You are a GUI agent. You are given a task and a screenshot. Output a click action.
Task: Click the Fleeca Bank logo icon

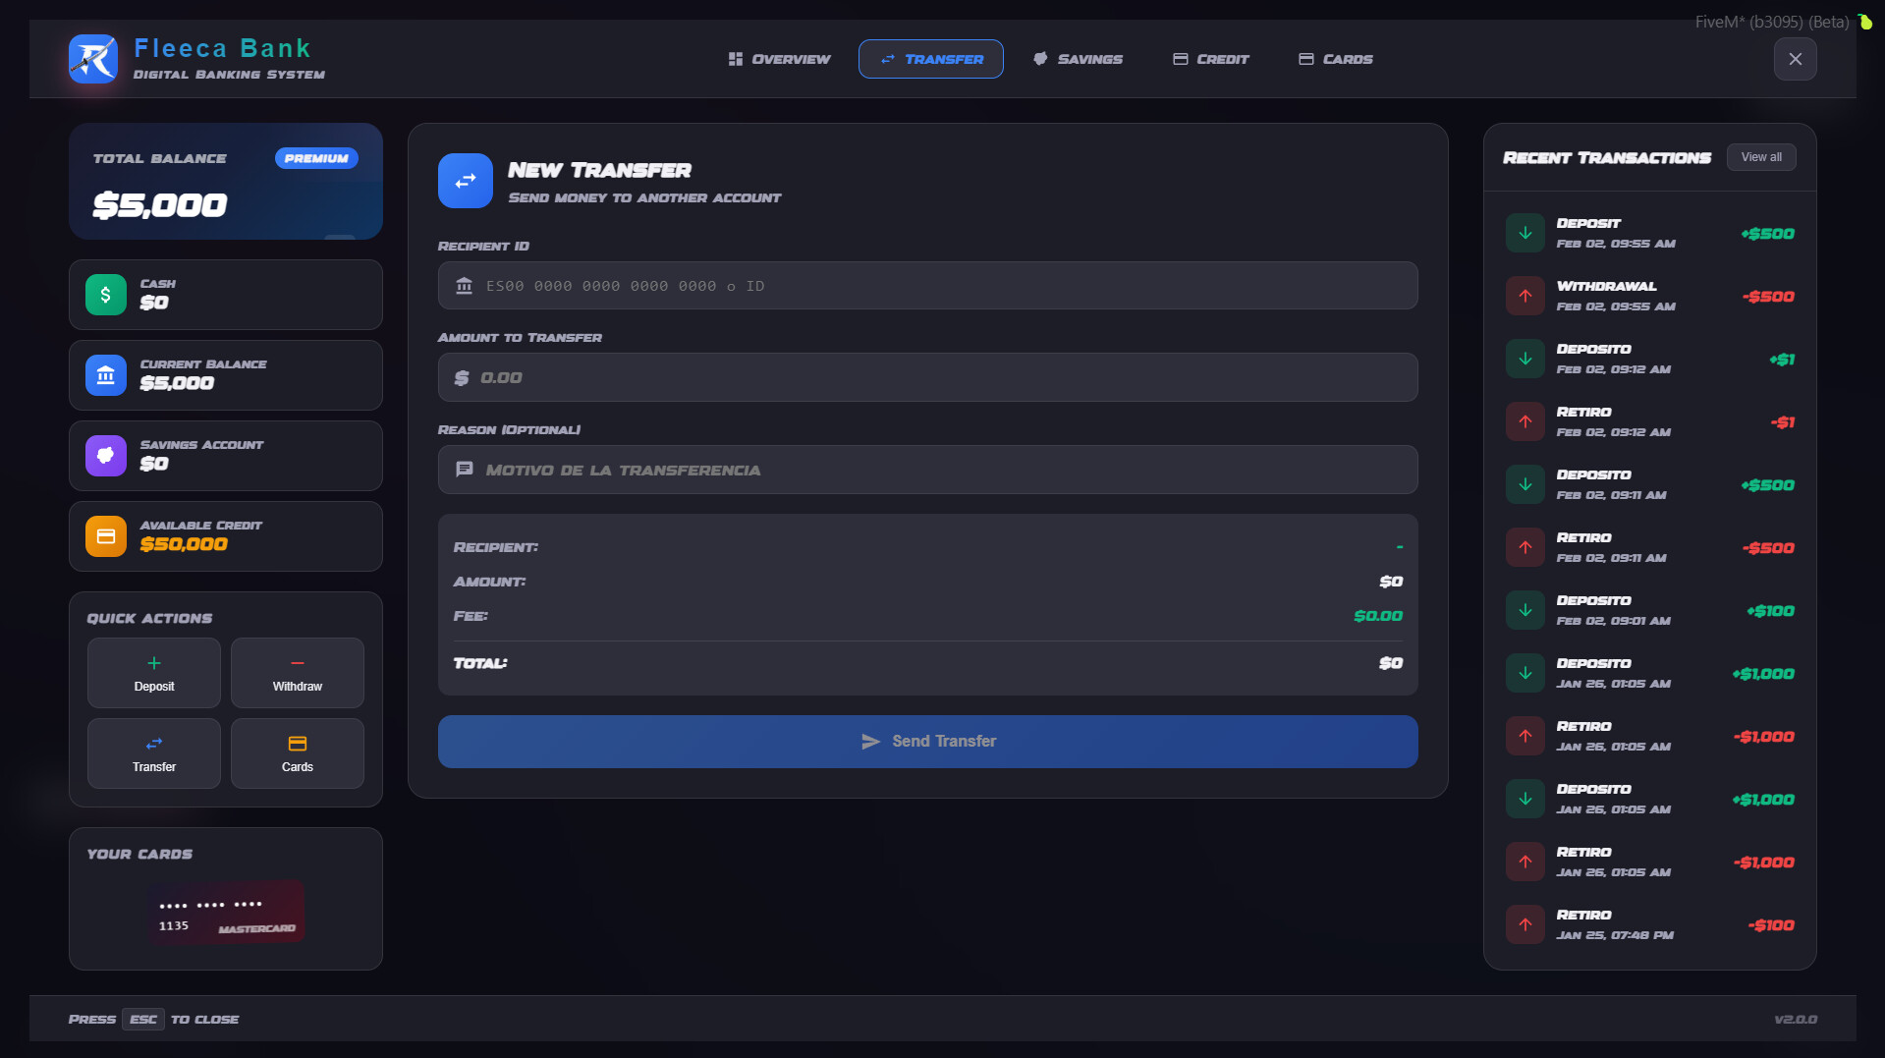93,59
